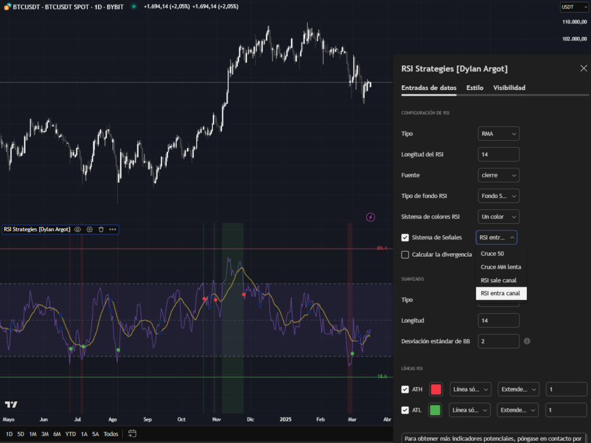Image resolution: width=591 pixels, height=443 pixels.
Task: Open ATL Extender dropdown
Action: (518, 410)
